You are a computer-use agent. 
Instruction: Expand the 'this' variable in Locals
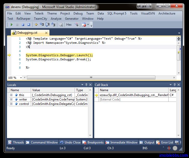(x=11, y=95)
